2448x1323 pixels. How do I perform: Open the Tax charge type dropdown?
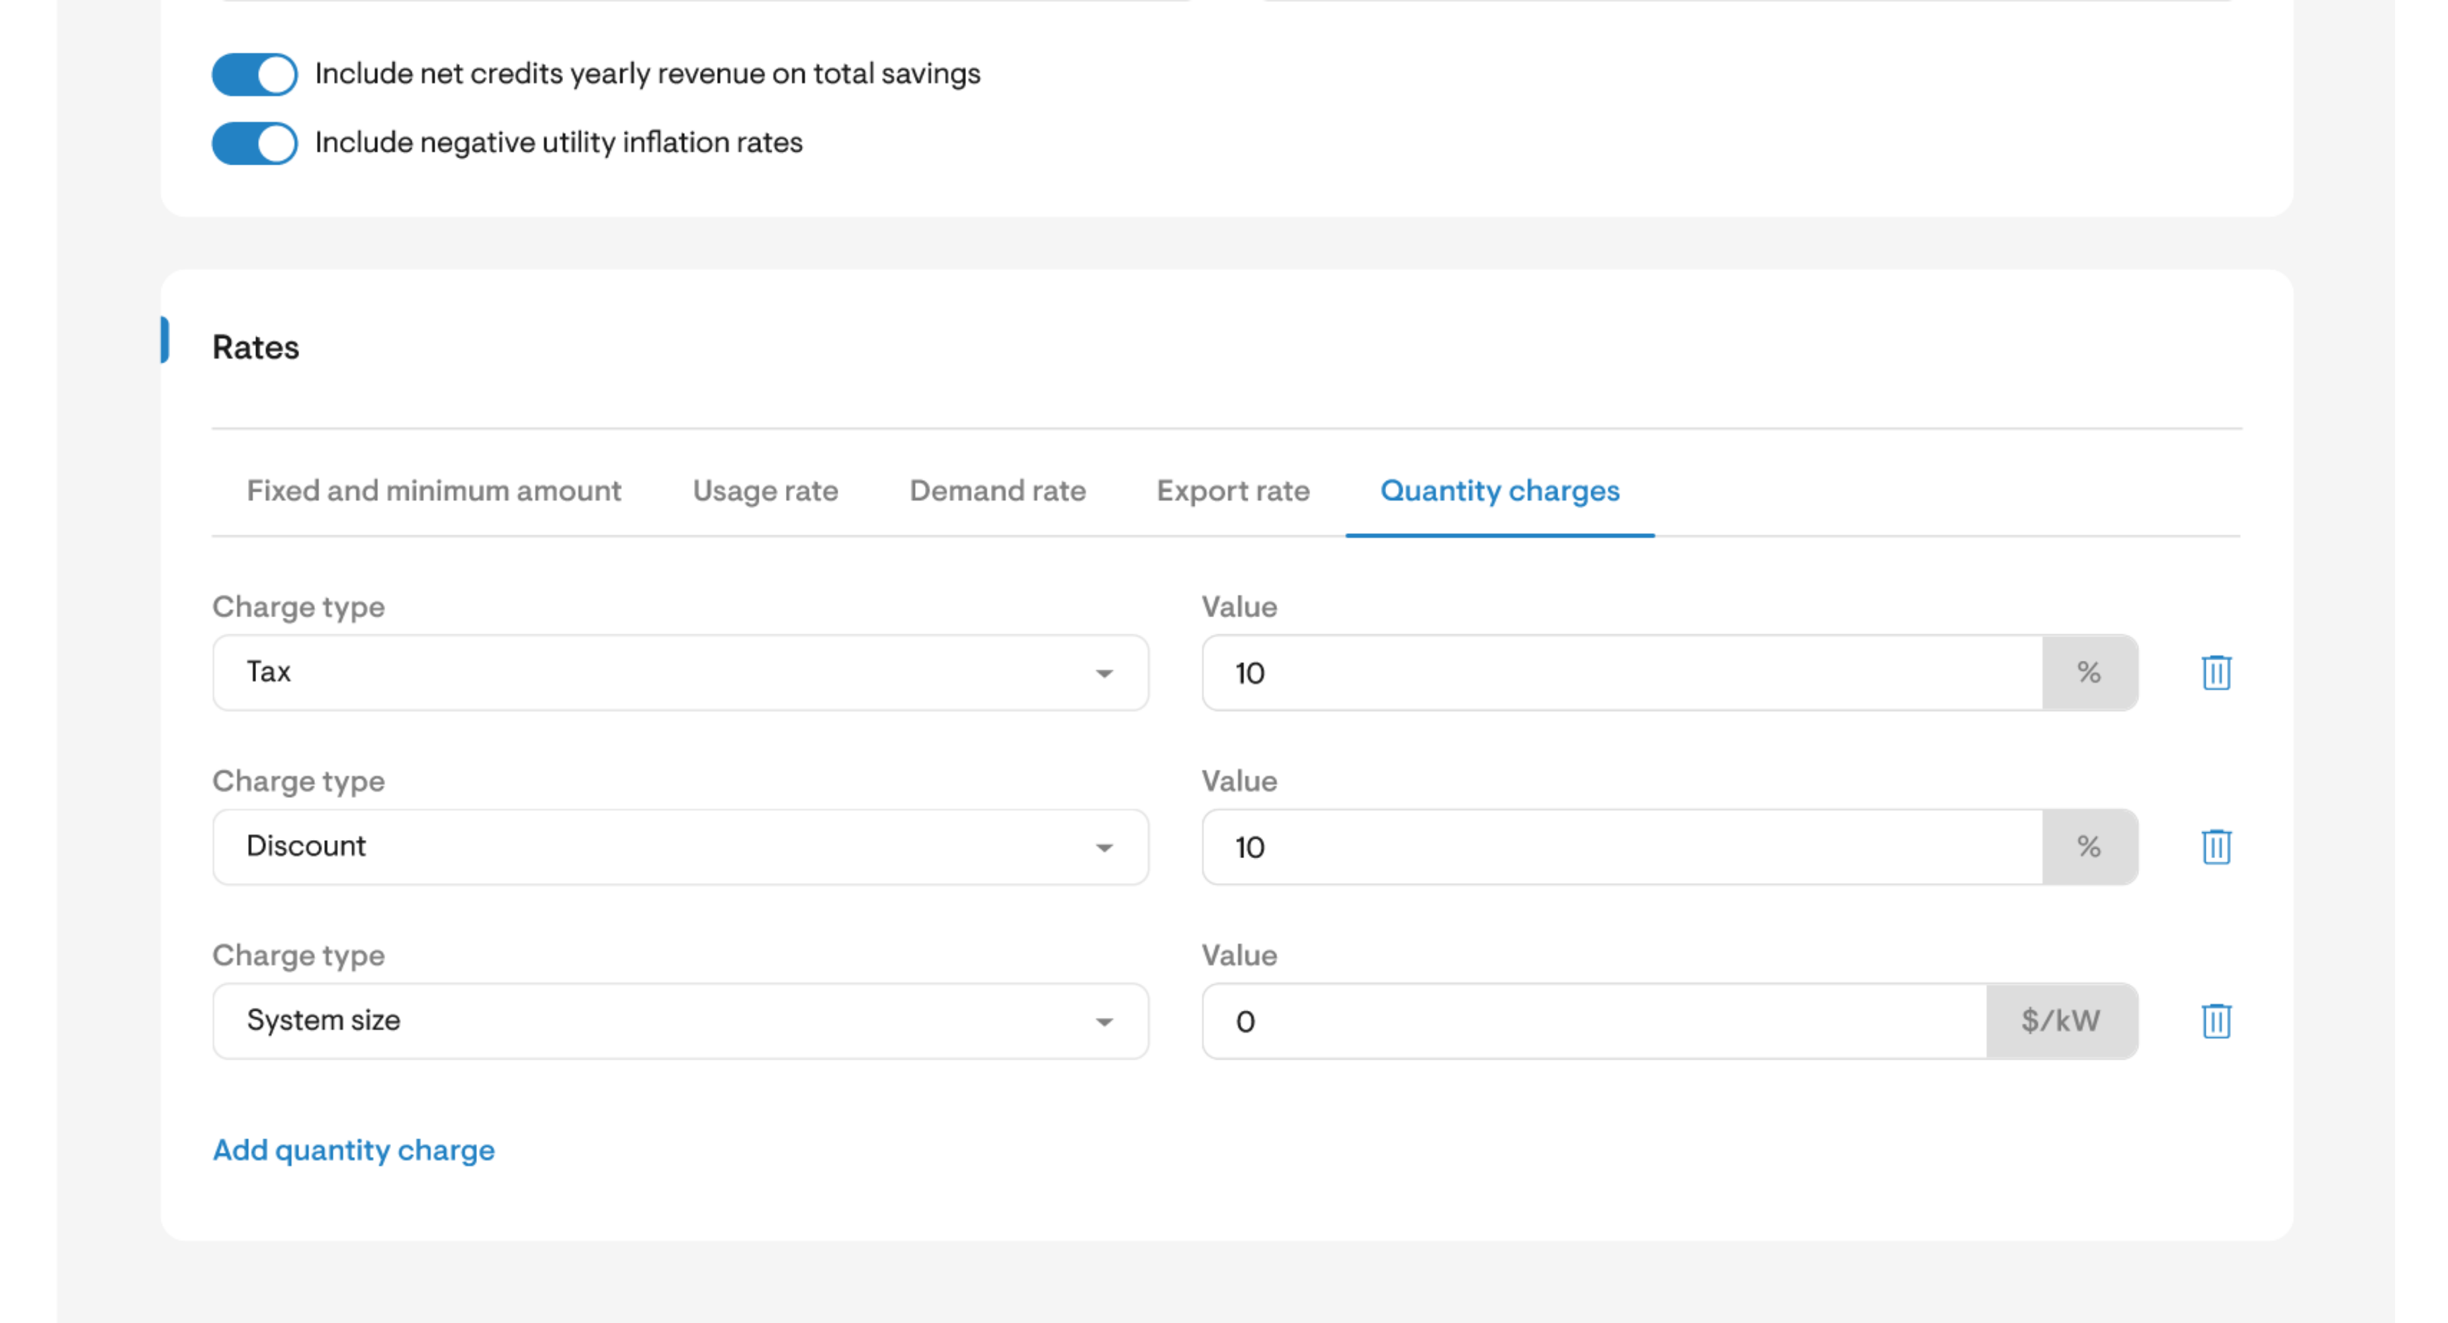[680, 673]
